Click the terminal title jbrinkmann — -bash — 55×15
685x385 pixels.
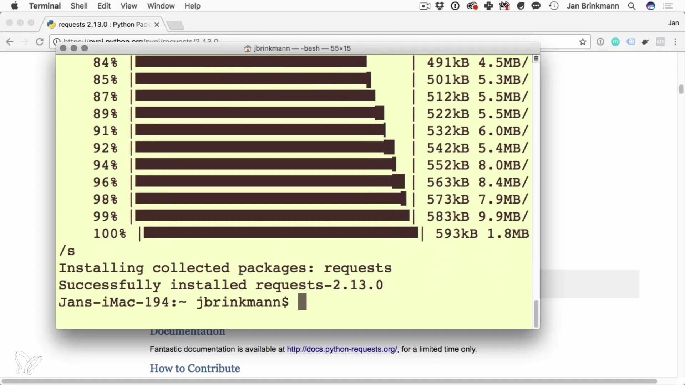click(x=302, y=48)
